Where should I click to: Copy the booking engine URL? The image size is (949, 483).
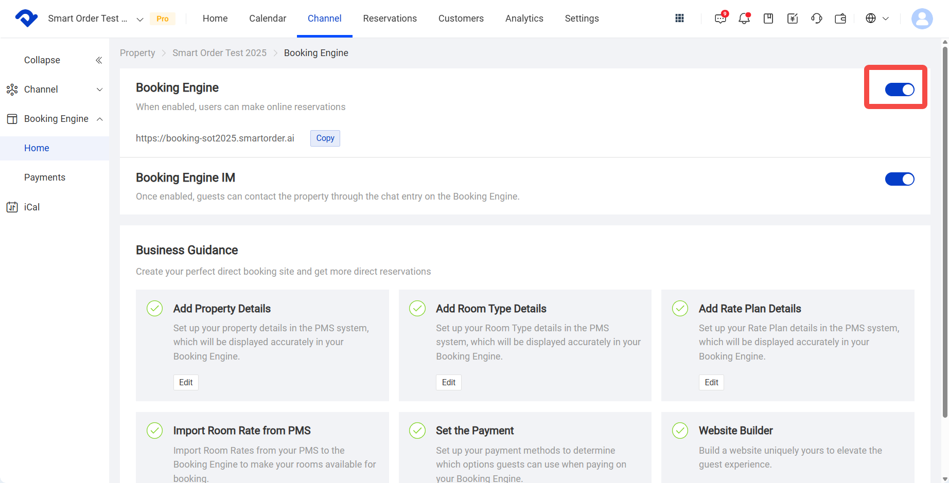pos(325,138)
